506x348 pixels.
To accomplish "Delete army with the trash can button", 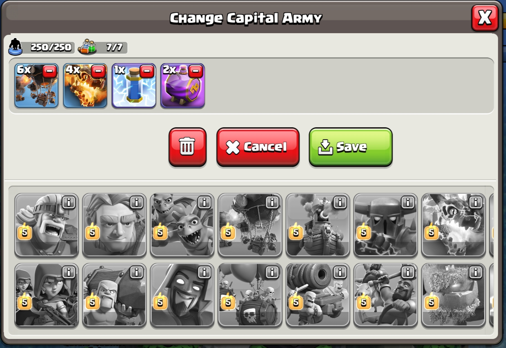I will pyautogui.click(x=187, y=147).
